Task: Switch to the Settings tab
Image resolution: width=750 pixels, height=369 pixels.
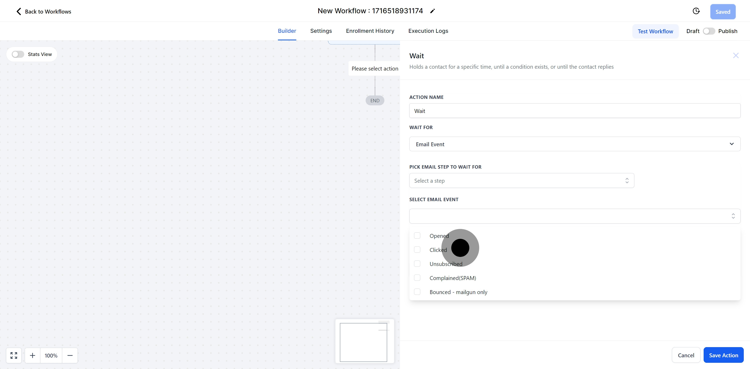Action: (x=321, y=31)
